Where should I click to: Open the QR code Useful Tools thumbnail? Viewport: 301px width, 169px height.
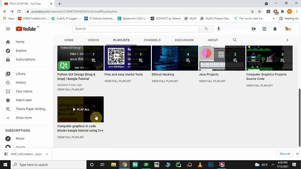click(127, 58)
